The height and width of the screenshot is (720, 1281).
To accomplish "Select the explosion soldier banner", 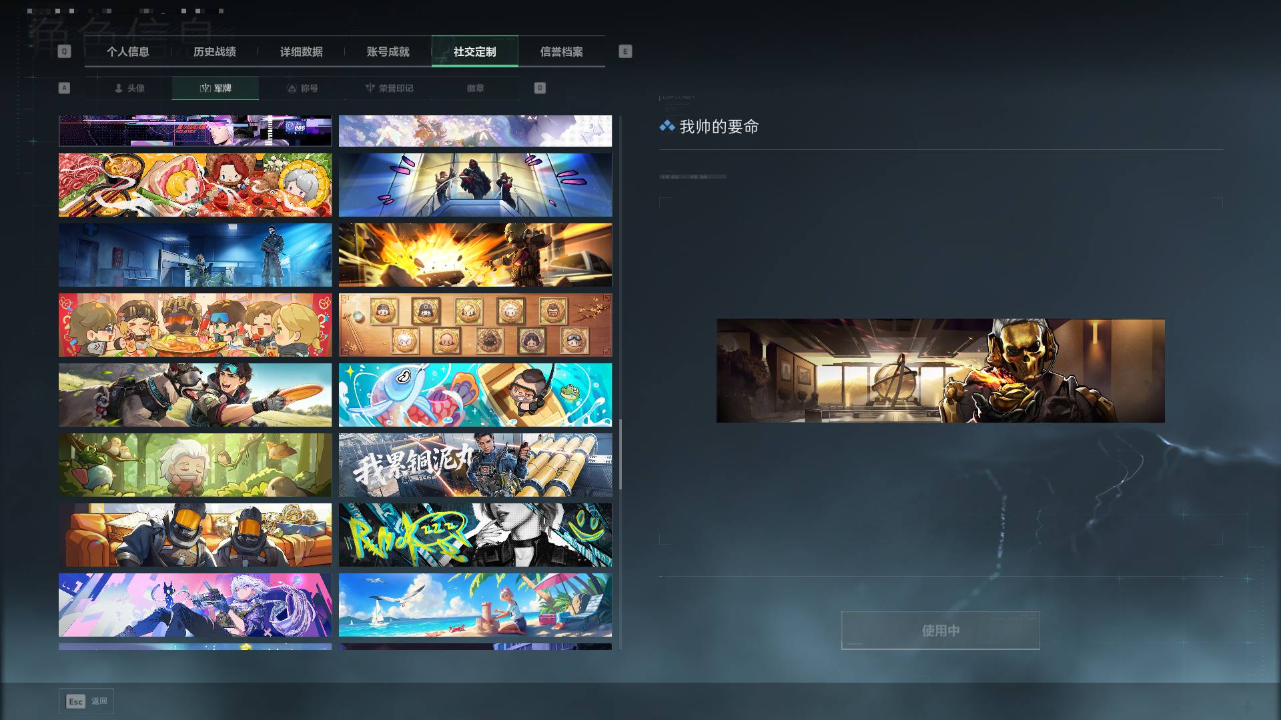I will 475,255.
